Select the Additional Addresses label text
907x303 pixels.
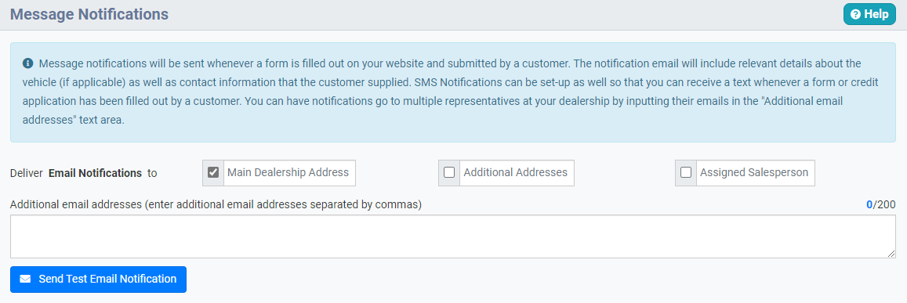[x=515, y=172]
